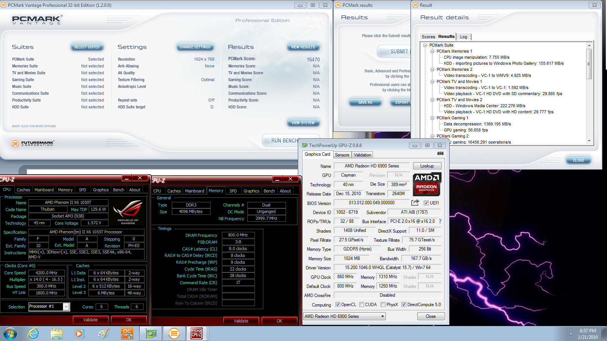Screen dimensions: 607x341
Task: Click the result tree scrollbar down arrow
Action: click(x=589, y=141)
